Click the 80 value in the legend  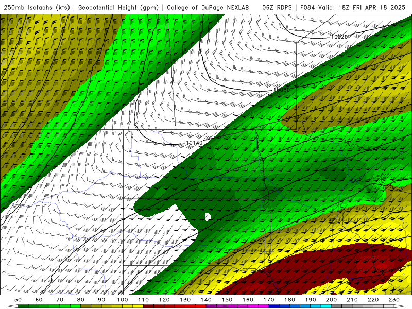(81, 300)
